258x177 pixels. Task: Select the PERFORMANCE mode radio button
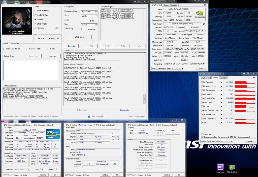35,11
